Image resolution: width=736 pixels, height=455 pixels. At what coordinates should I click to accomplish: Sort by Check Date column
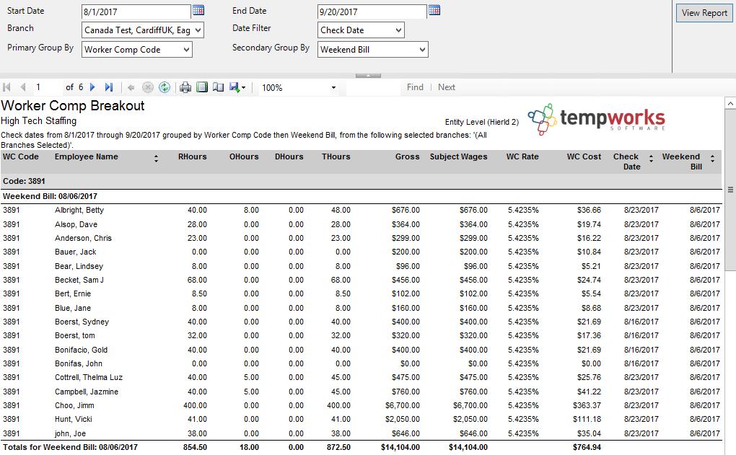pos(651,159)
